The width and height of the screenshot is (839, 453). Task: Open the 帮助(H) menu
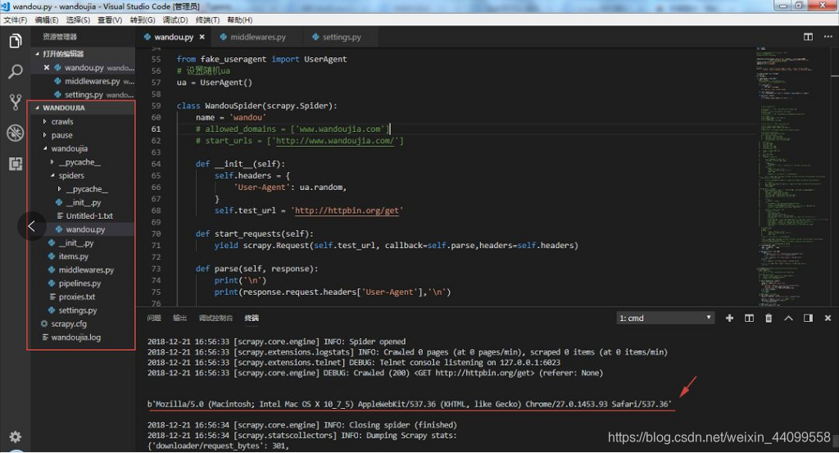point(240,20)
